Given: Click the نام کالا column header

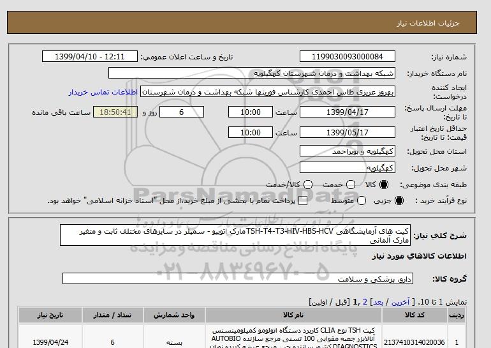Looking at the screenshot, I should click(293, 315).
